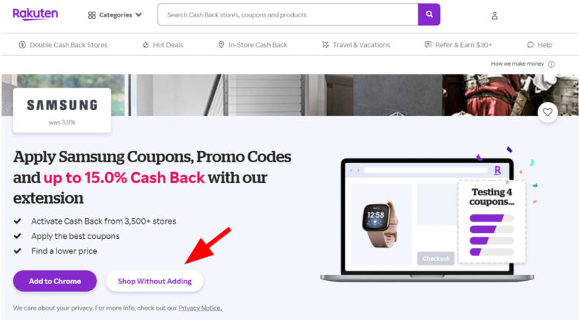Click the location pin for In-Store Cash Back

[221, 45]
